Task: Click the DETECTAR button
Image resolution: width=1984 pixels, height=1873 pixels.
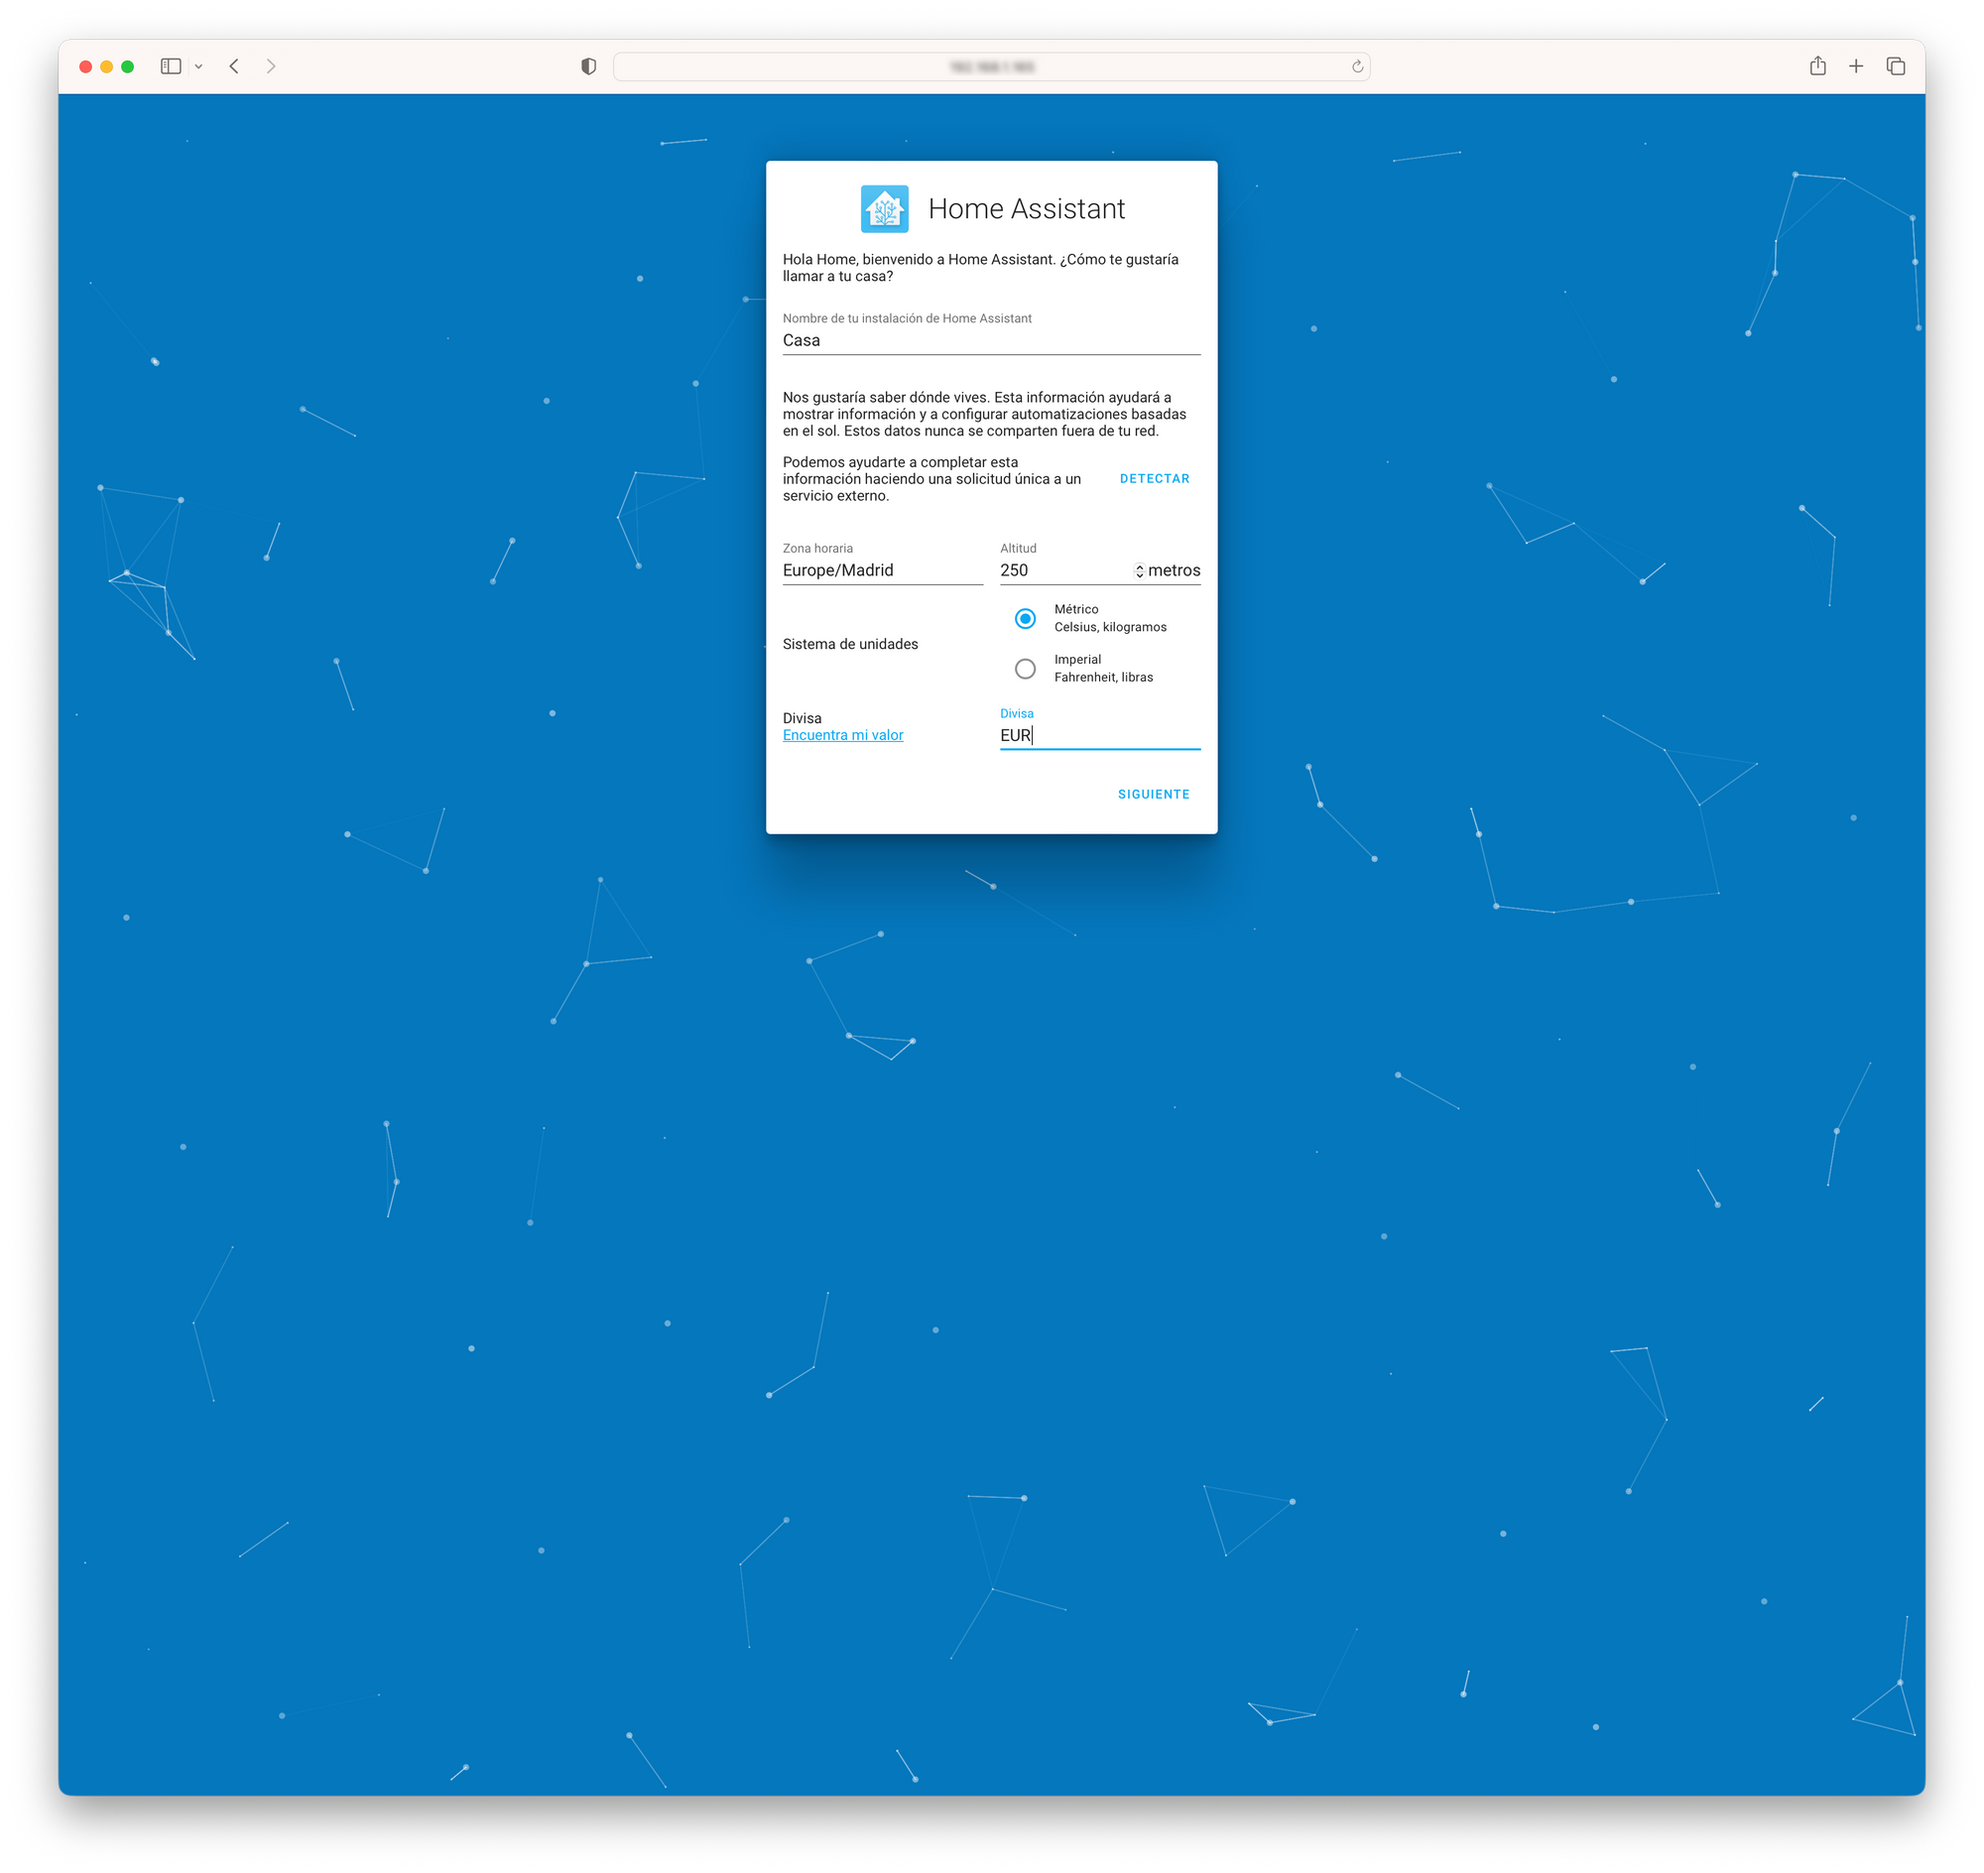Action: point(1155,478)
